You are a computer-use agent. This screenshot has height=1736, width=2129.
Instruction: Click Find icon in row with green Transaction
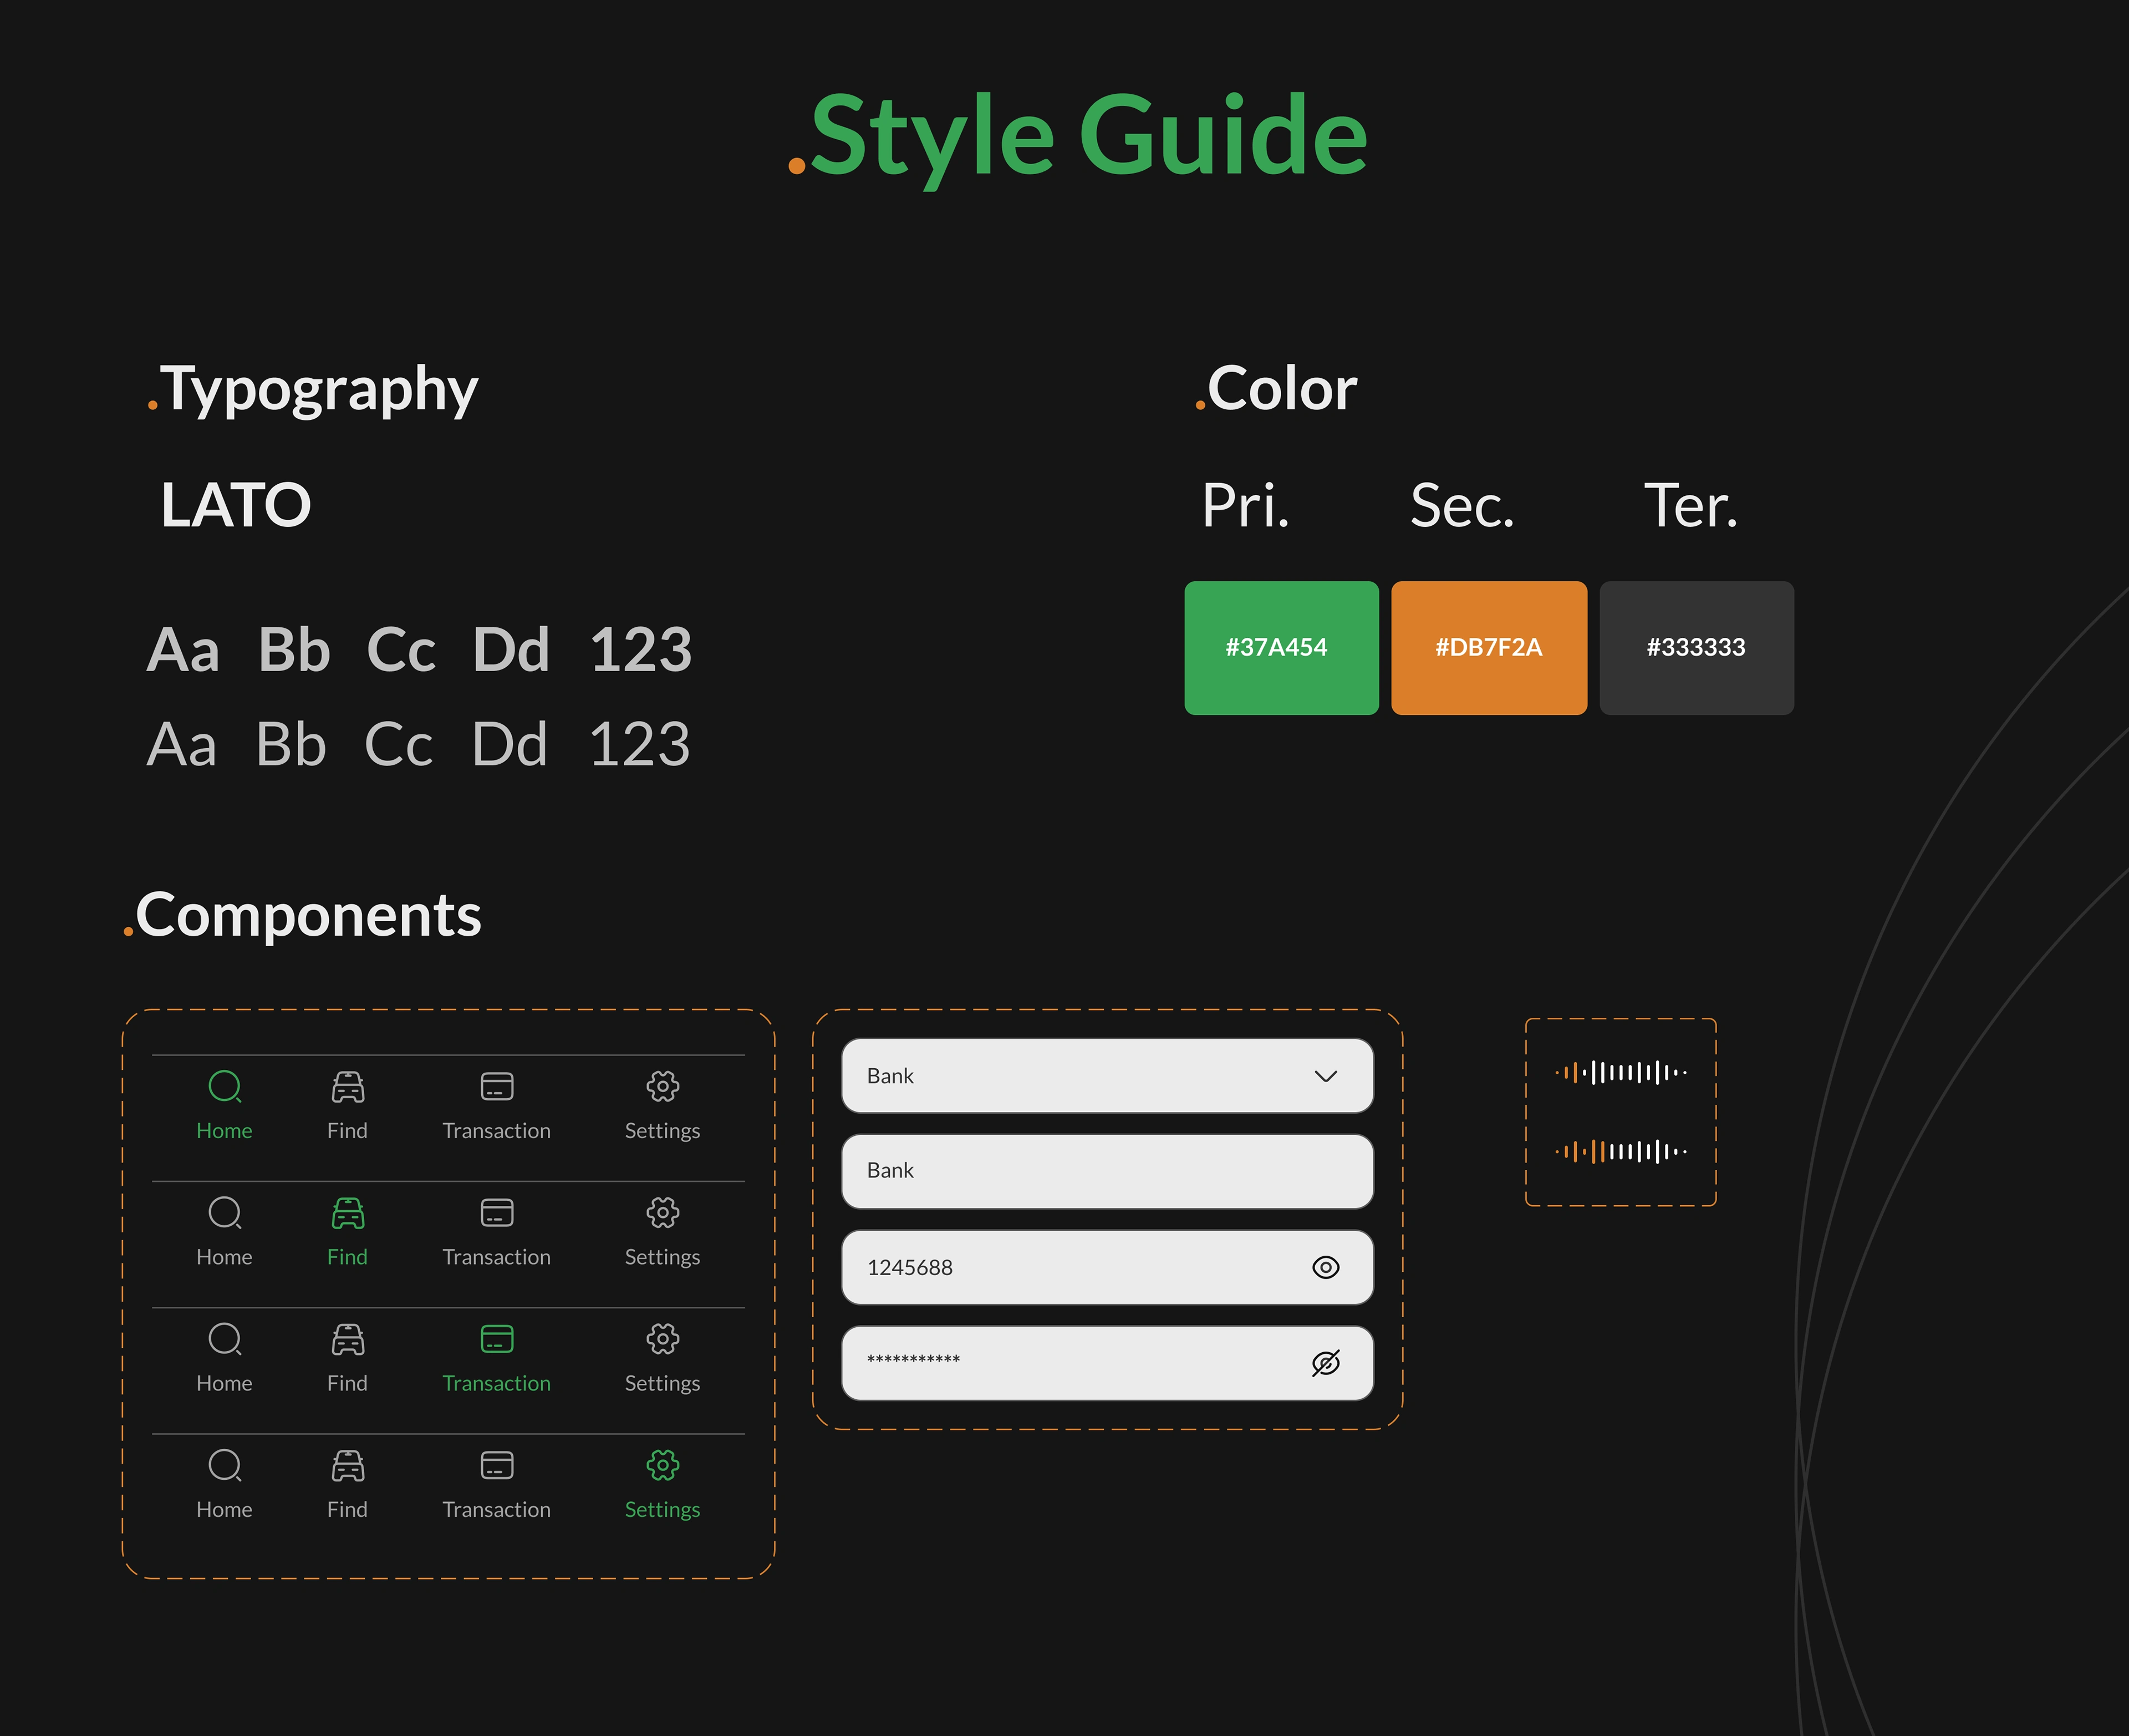348,1339
